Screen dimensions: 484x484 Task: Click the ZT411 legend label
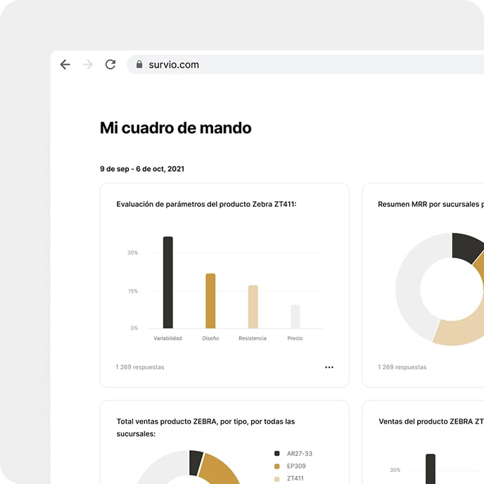click(295, 478)
